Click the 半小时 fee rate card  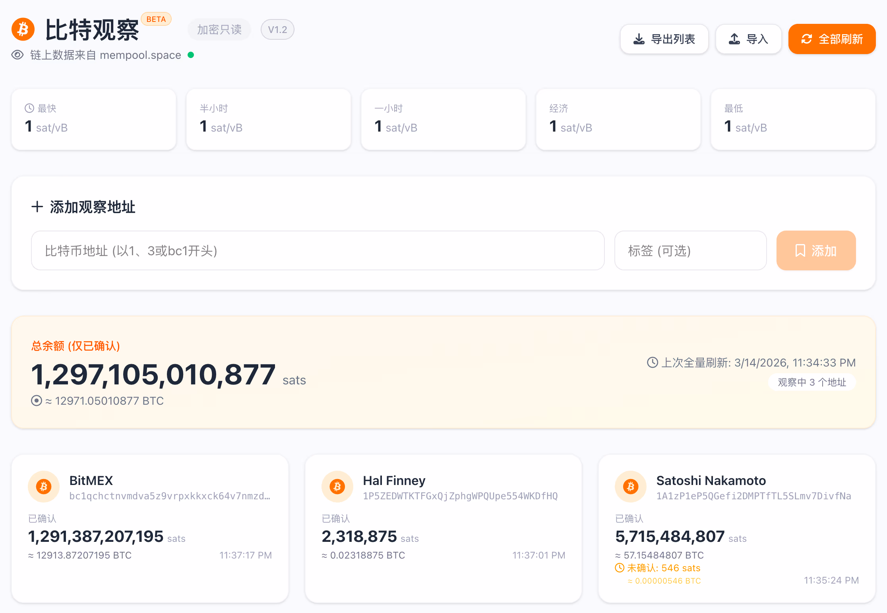269,119
